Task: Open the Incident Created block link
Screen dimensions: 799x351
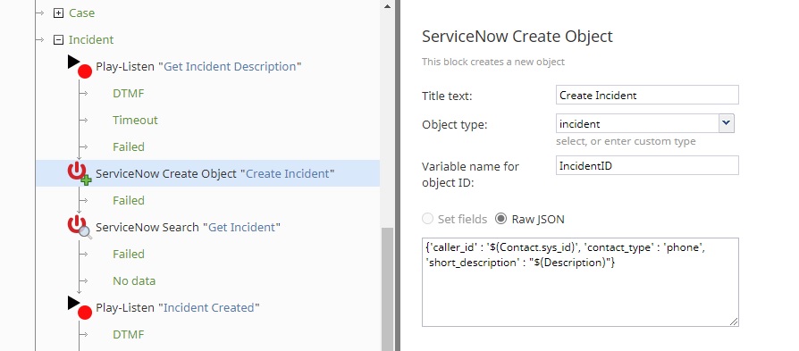Action: (209, 308)
